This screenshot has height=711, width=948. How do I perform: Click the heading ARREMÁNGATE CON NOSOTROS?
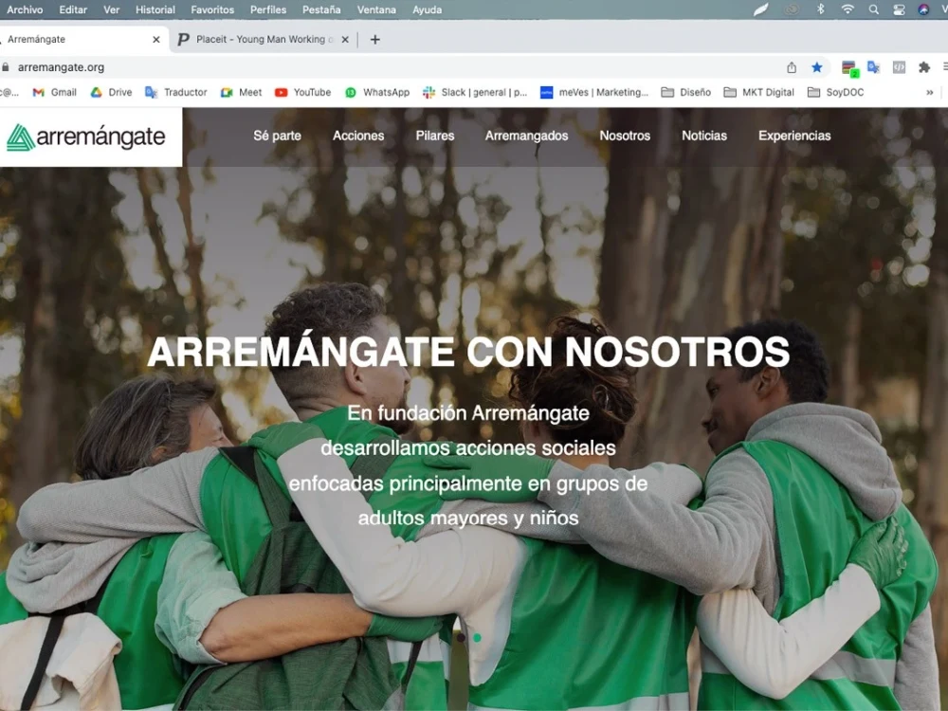pos(468,352)
